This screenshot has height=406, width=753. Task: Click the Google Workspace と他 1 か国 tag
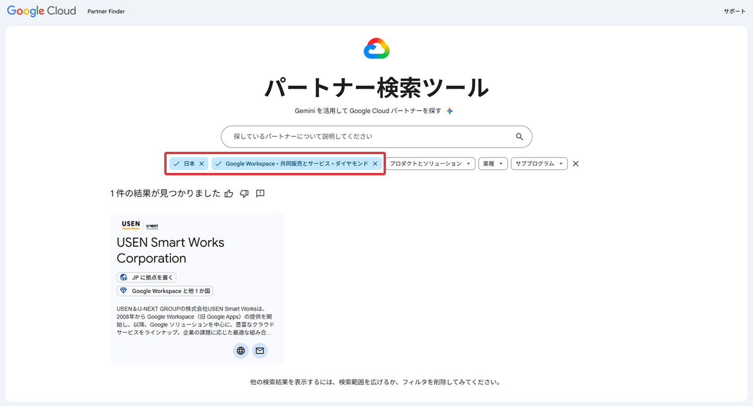[165, 291]
